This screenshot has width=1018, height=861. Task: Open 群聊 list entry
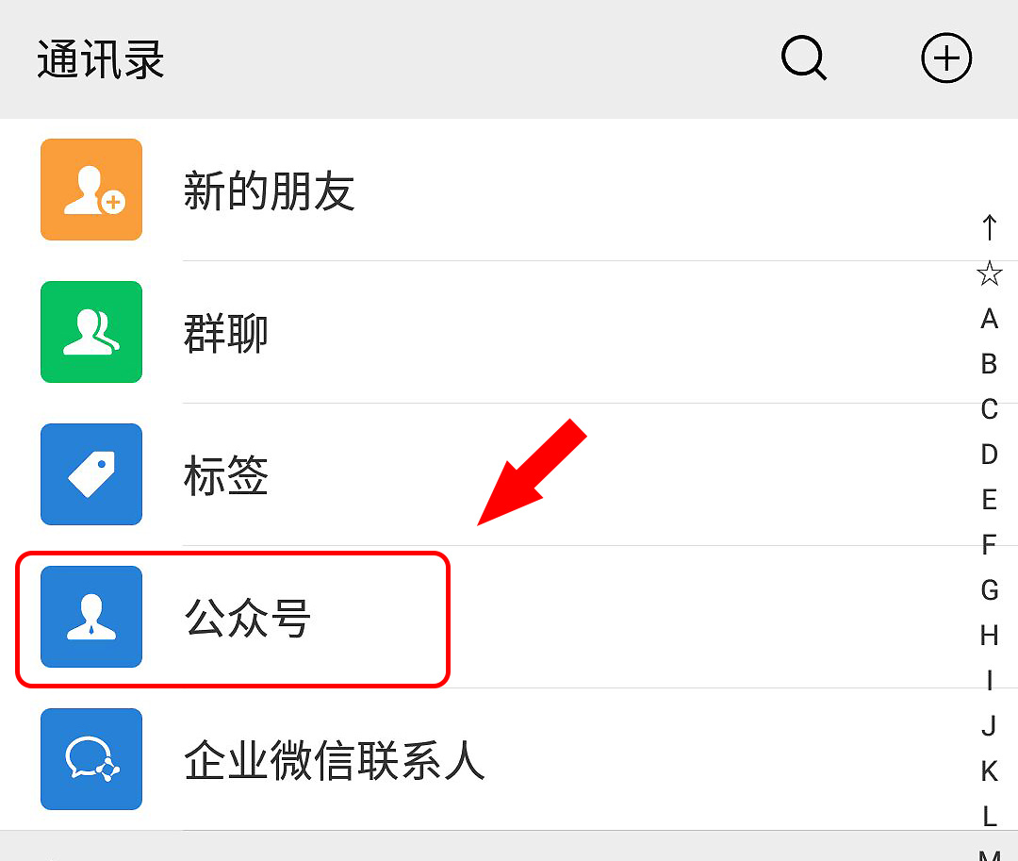[509, 332]
